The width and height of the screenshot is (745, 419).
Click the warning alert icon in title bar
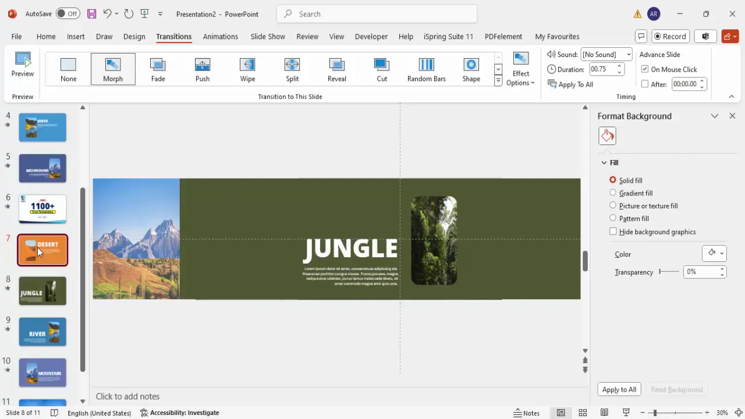point(638,14)
